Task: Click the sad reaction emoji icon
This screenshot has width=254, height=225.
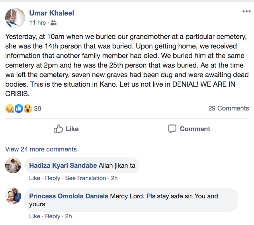Action: pos(10,108)
